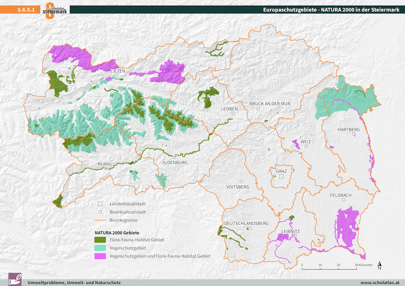
Task: Click the Umweltprobleme, Umwelt- und Naturschutz footer text
Action: tap(74, 282)
